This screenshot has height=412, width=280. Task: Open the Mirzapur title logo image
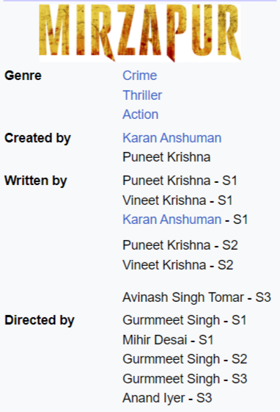pyautogui.click(x=140, y=33)
